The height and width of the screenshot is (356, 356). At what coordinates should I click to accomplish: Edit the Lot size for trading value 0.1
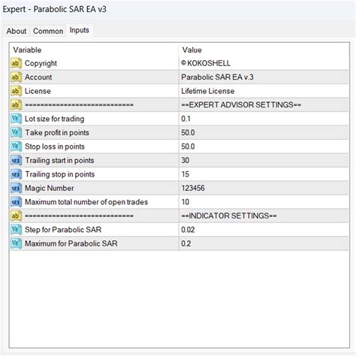(x=264, y=119)
